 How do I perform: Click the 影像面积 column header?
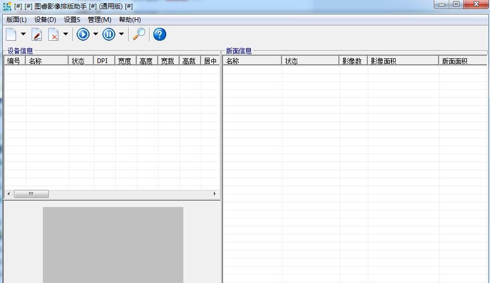403,61
